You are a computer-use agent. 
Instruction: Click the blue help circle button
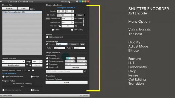[80, 1]
